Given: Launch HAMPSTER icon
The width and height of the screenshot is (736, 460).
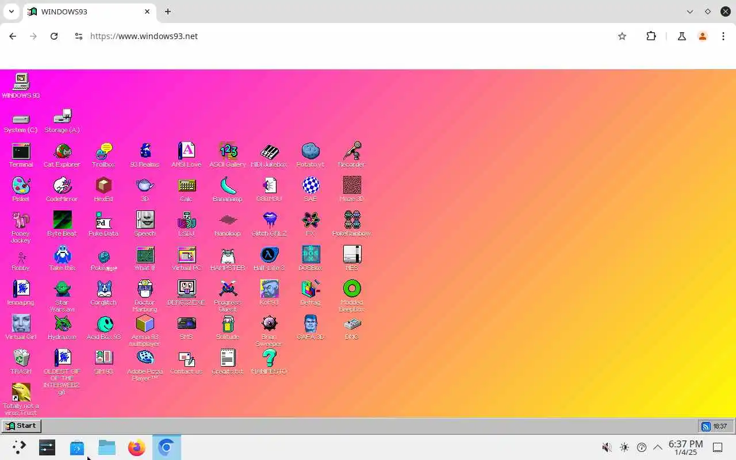Looking at the screenshot, I should pos(228,259).
